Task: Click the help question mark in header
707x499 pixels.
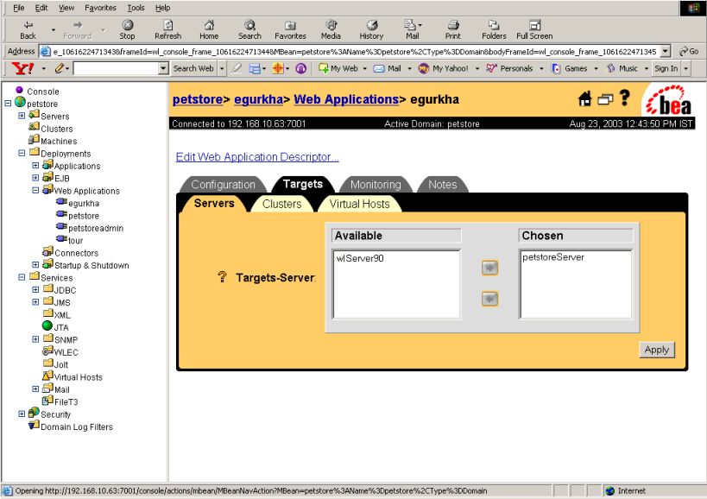Action: 624,98
